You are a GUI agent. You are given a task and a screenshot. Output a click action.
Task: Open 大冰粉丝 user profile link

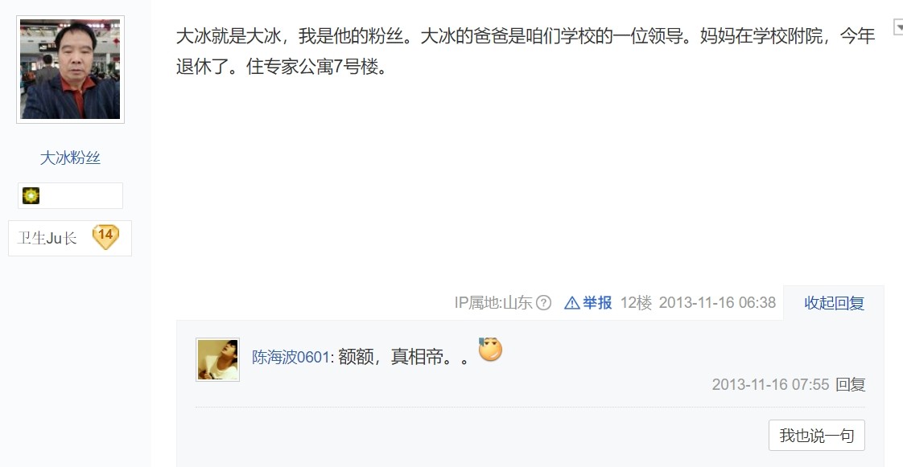click(x=70, y=158)
